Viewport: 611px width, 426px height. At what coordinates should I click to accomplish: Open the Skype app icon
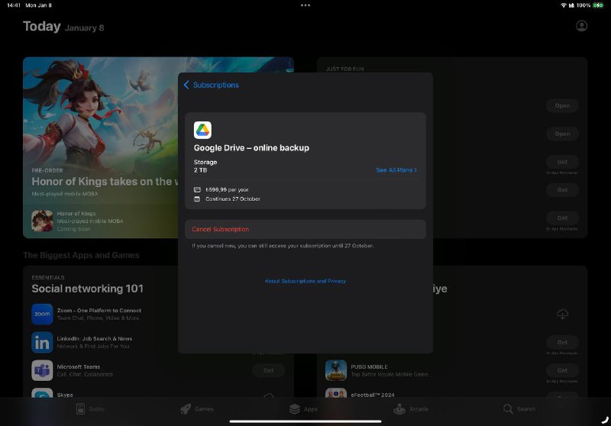pyautogui.click(x=42, y=393)
